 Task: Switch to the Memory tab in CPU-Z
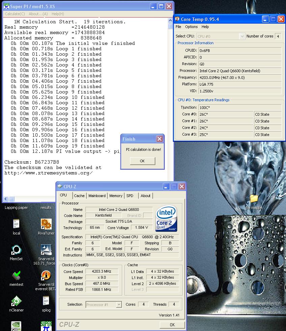pyautogui.click(x=115, y=196)
